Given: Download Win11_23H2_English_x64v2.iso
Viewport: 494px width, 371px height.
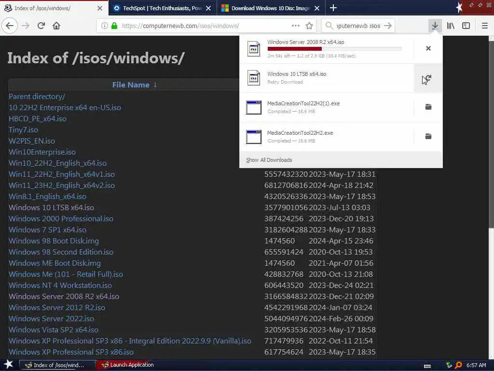Looking at the screenshot, I should point(62,185).
